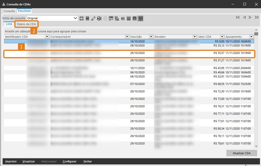Screen dimensions: 261x166
Task: Click the scroll-down arrow of the list scrollbar
Action: (x=256, y=146)
